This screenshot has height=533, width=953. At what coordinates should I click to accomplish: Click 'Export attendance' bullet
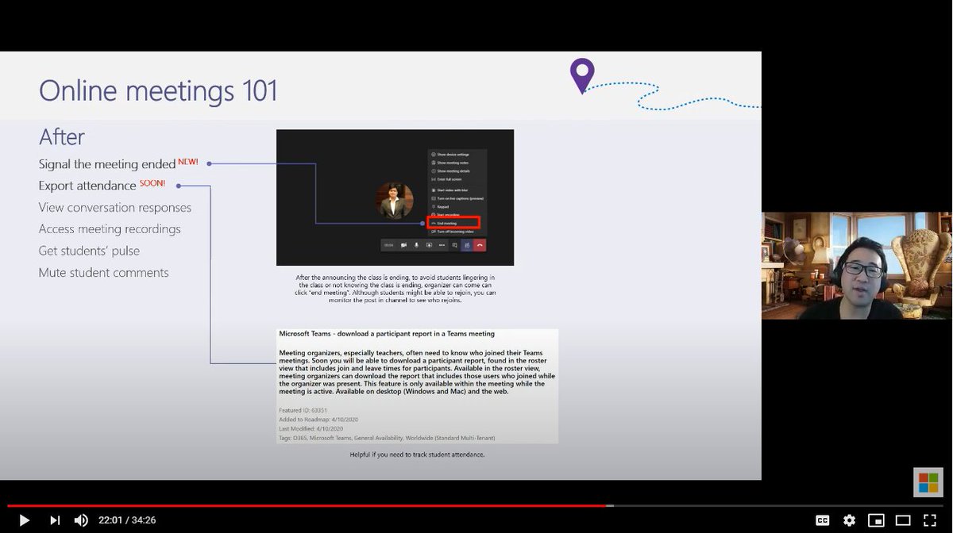tap(87, 186)
